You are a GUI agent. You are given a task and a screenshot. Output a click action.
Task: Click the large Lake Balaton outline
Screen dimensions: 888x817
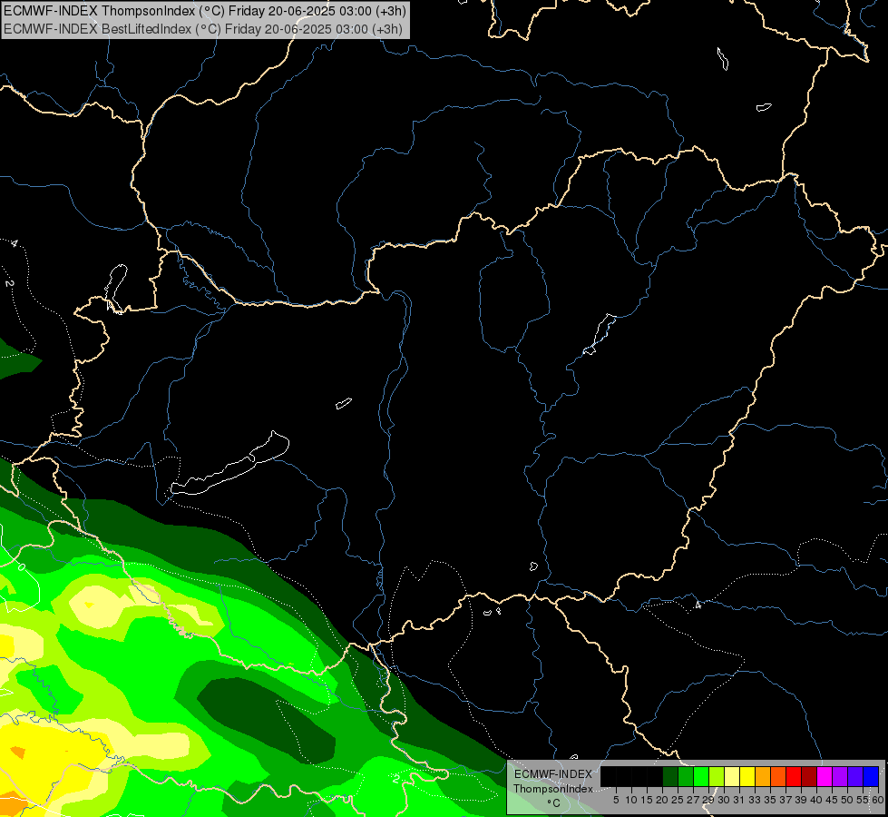click(229, 463)
